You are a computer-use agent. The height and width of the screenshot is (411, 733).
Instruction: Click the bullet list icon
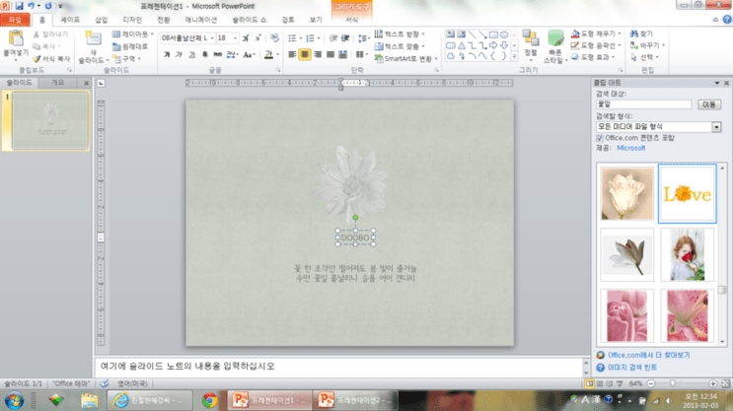(292, 38)
